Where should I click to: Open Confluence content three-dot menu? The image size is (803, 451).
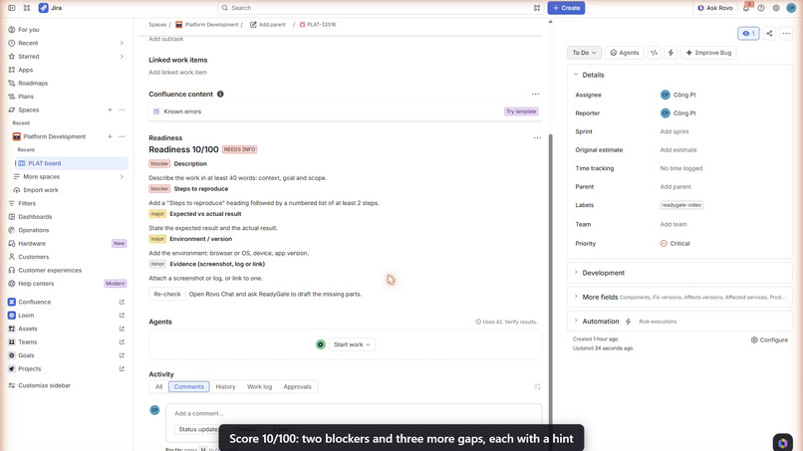[535, 95]
